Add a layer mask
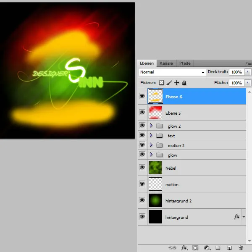 pyautogui.click(x=195, y=248)
